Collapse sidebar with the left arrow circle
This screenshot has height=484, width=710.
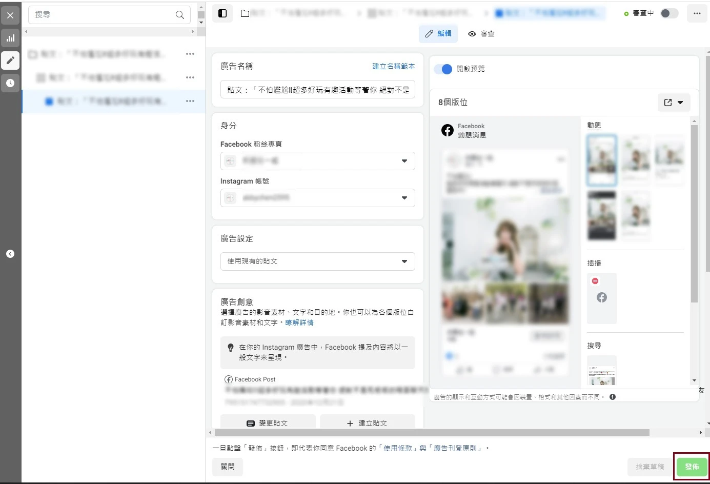[10, 254]
